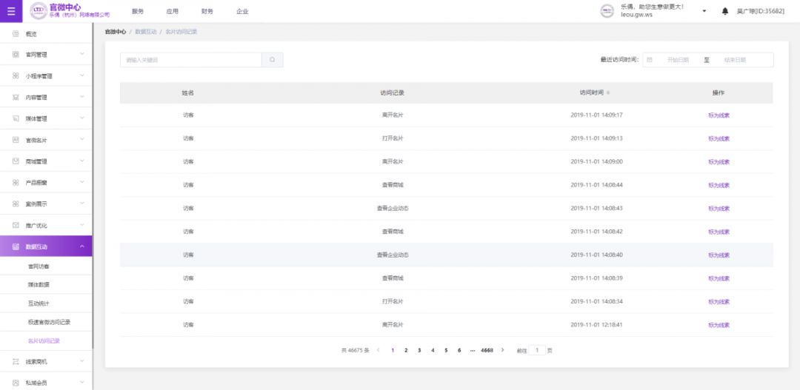Open the 财务 top menu
The height and width of the screenshot is (390, 800).
[207, 12]
